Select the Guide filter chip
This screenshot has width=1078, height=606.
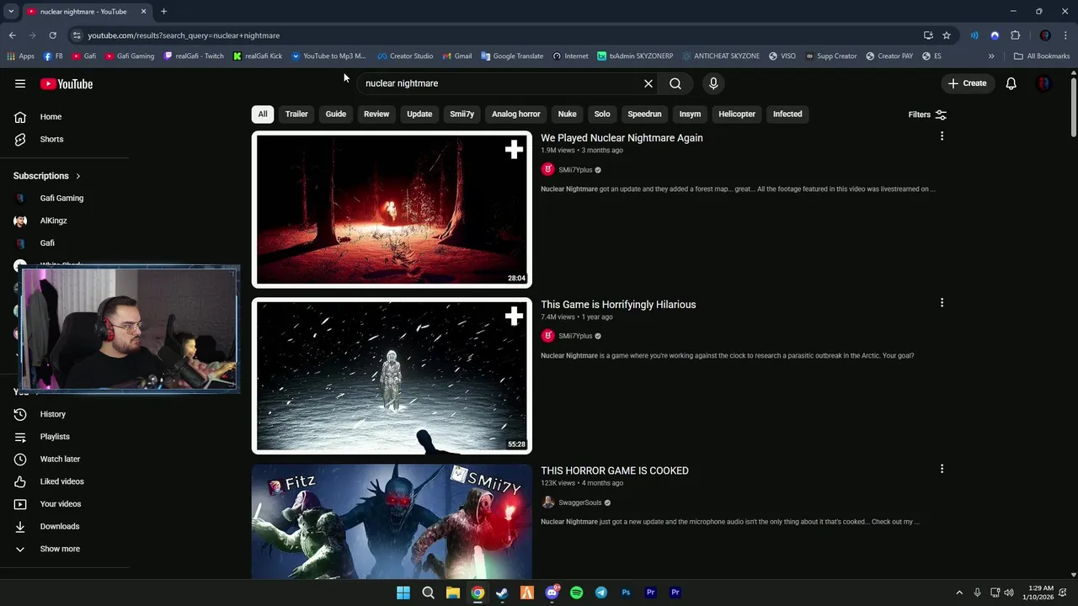pyautogui.click(x=336, y=114)
